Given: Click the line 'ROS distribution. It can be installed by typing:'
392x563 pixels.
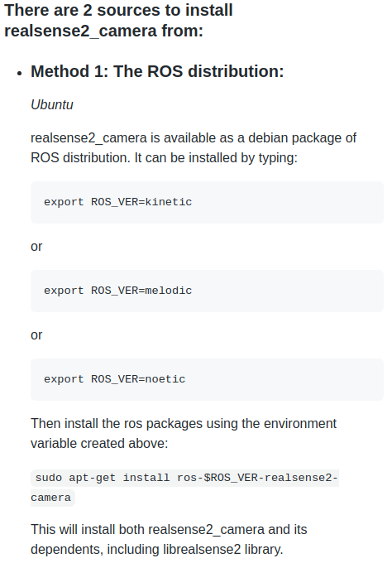Looking at the screenshot, I should (x=165, y=158).
